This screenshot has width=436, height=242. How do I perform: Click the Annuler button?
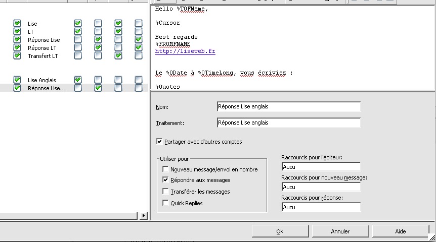(340, 231)
